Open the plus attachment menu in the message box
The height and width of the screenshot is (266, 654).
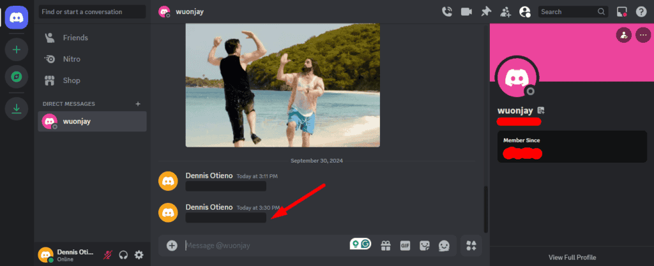(x=172, y=246)
